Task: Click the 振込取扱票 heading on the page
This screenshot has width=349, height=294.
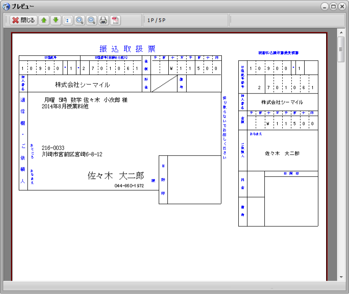Action: pos(128,49)
